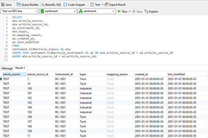Click the mapping_reason column header
Image resolution: width=208 pixels, height=138 pixels.
point(120,74)
